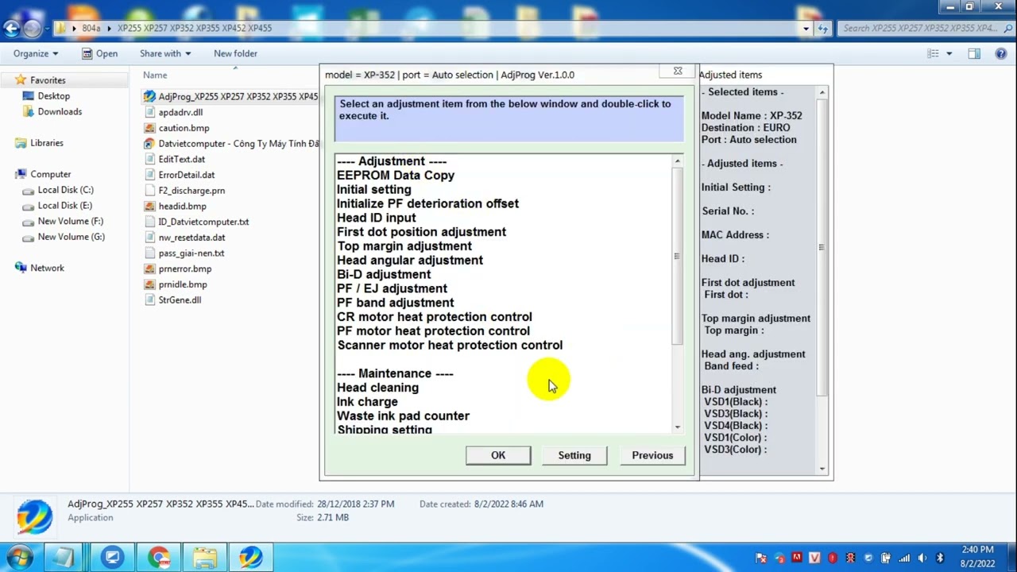The height and width of the screenshot is (572, 1017).
Task: Select the ID_Datvietcomputer.txt file
Action: coord(203,222)
